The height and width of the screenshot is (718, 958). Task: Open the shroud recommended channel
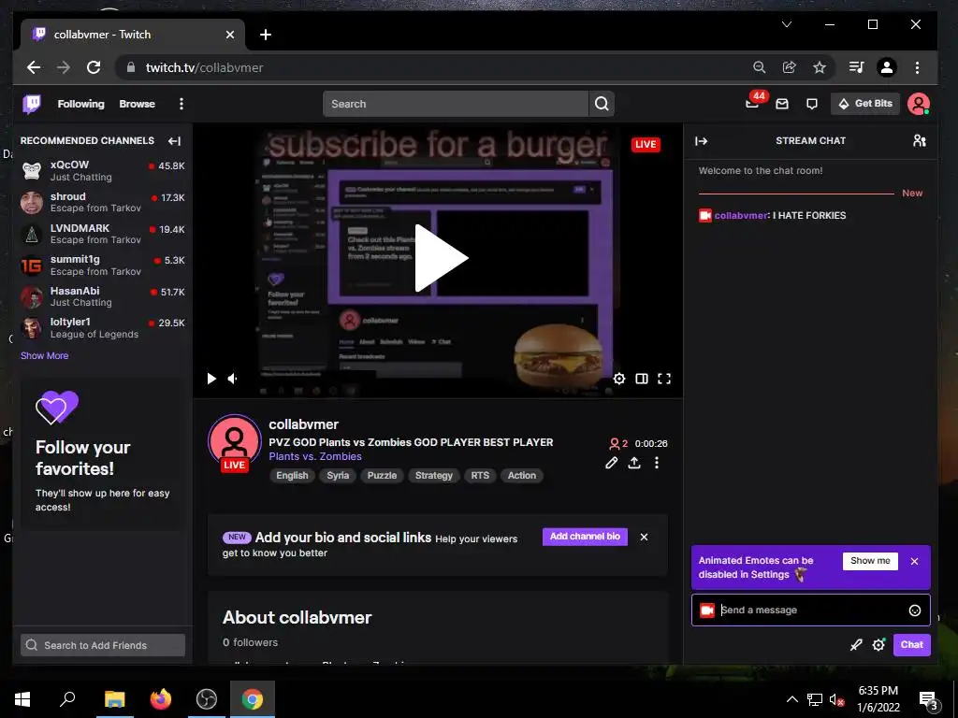point(103,202)
